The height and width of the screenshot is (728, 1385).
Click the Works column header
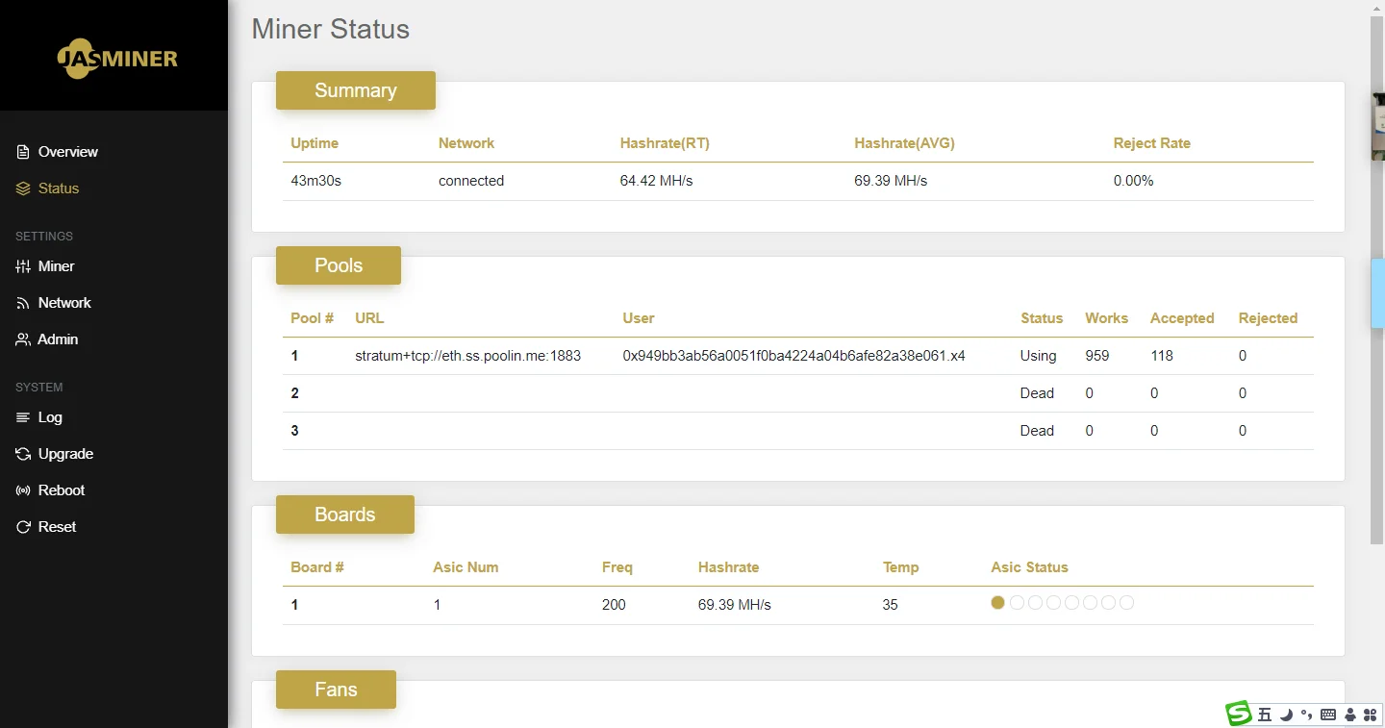click(x=1107, y=318)
